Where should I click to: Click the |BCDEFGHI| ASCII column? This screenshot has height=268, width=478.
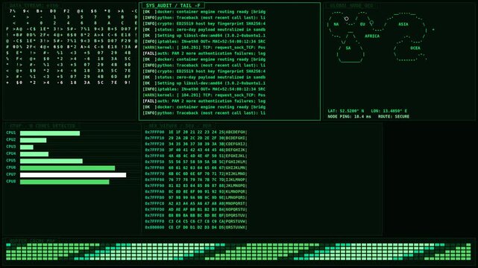(x=236, y=138)
